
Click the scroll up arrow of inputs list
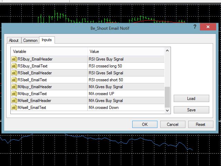click(167, 50)
